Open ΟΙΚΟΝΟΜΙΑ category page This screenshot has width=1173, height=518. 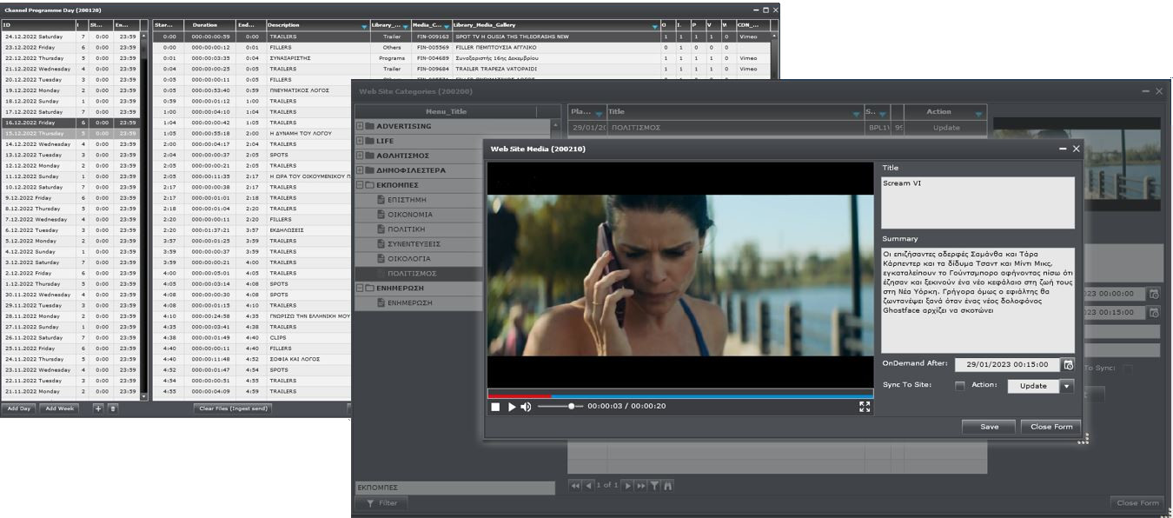[410, 215]
